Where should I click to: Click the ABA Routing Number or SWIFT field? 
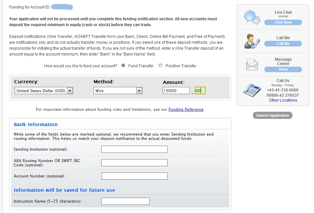134,163
